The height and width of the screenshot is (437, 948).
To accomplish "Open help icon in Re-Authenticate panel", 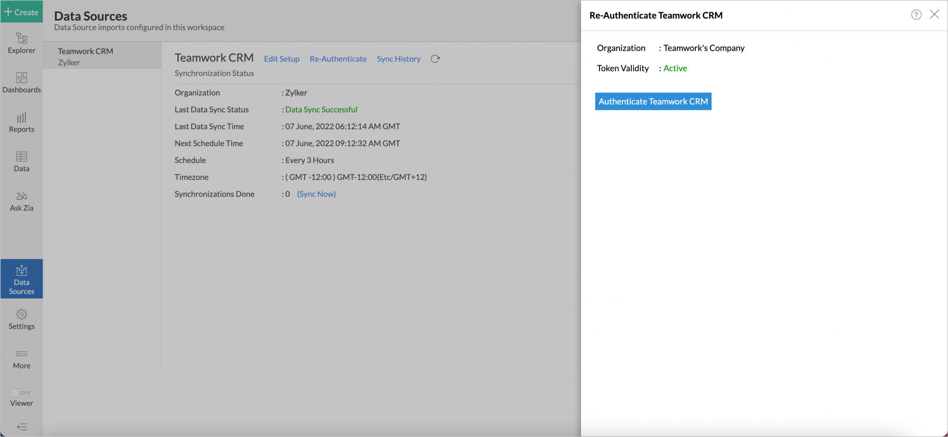I will pos(916,15).
